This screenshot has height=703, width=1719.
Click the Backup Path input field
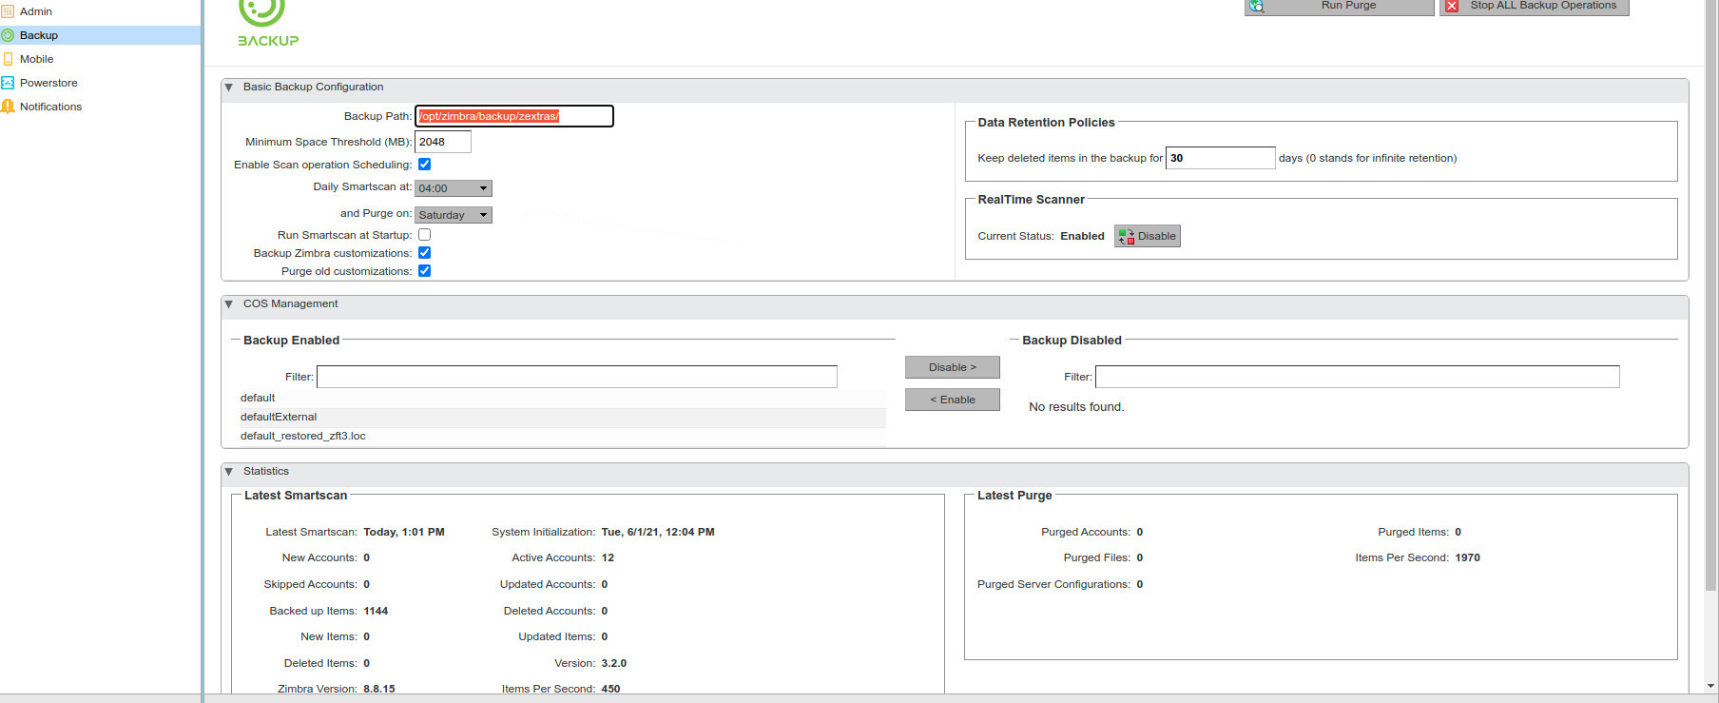(x=514, y=116)
